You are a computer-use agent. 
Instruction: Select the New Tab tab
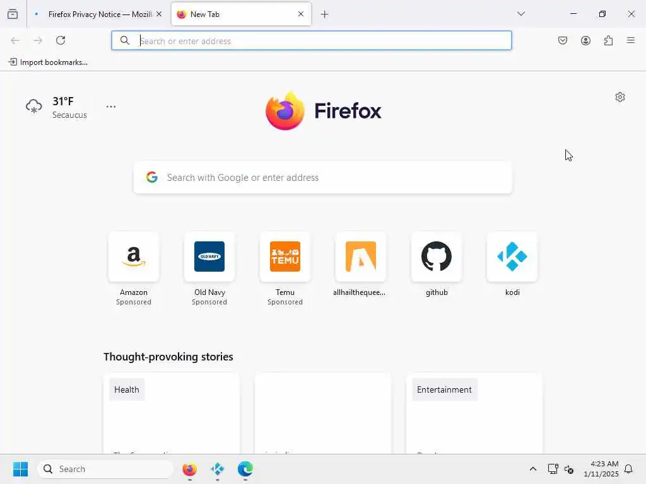pos(241,14)
